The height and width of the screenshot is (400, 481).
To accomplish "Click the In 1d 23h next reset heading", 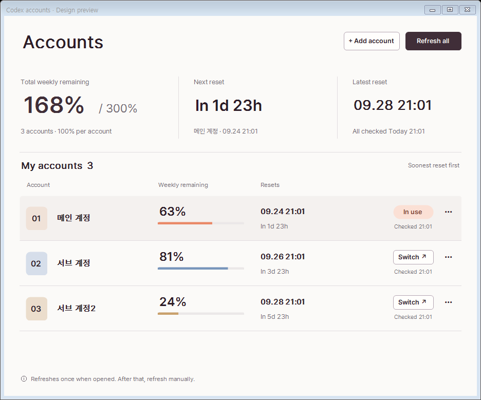I will pos(229,106).
